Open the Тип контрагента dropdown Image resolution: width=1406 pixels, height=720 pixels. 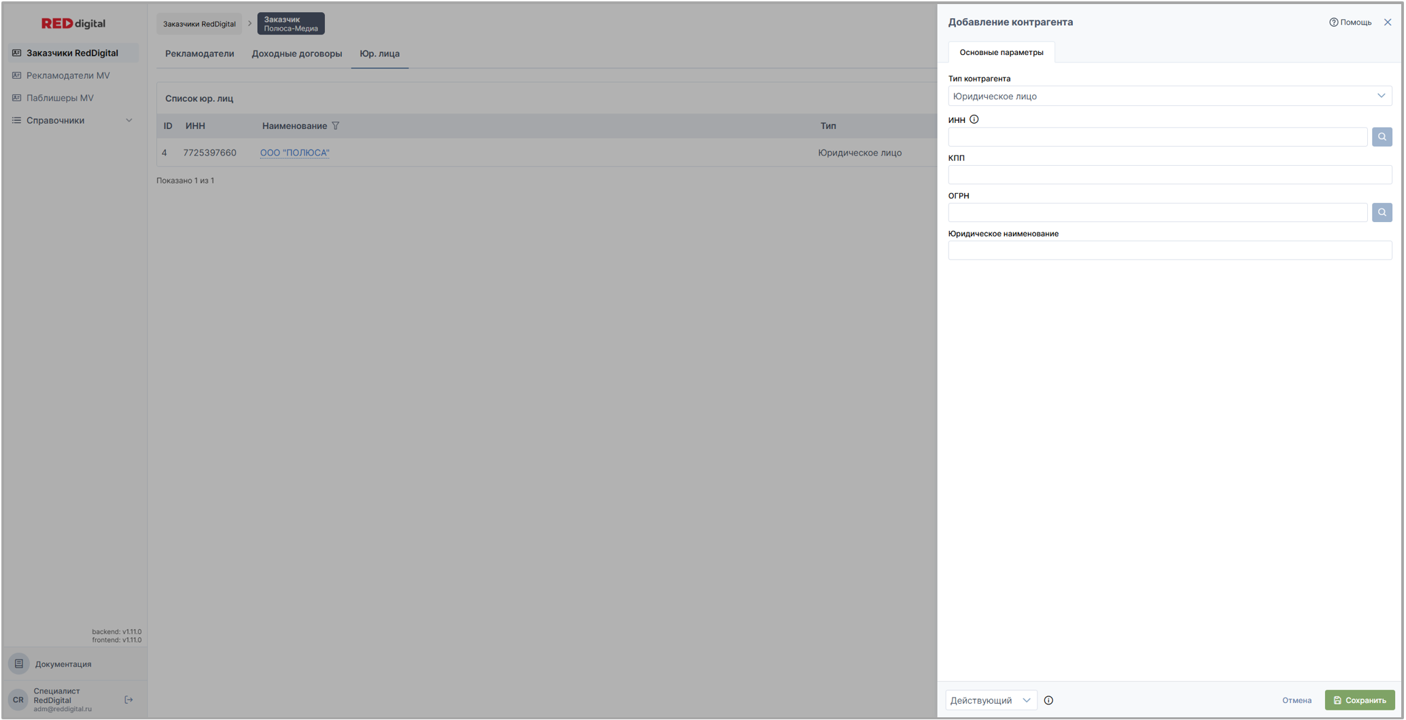tap(1169, 96)
